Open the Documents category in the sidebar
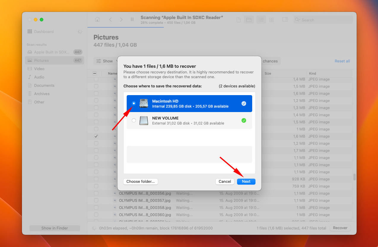Image resolution: width=378 pixels, height=247 pixels. [44, 85]
